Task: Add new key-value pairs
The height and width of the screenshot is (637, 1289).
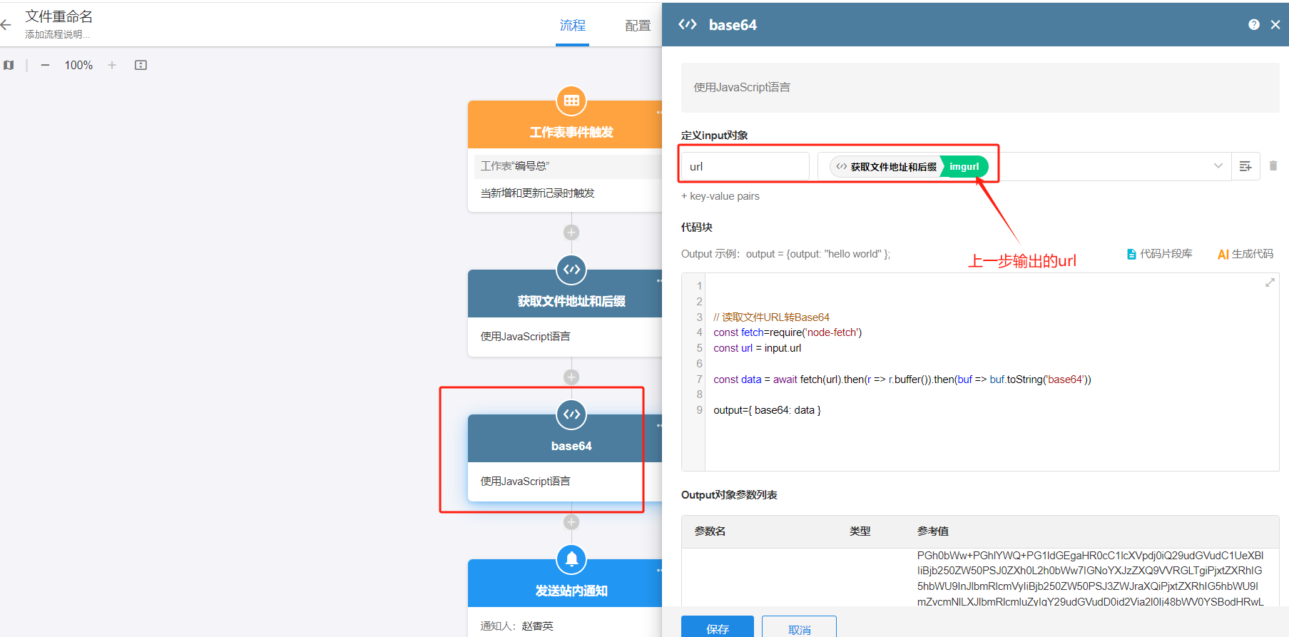Action: [720, 196]
